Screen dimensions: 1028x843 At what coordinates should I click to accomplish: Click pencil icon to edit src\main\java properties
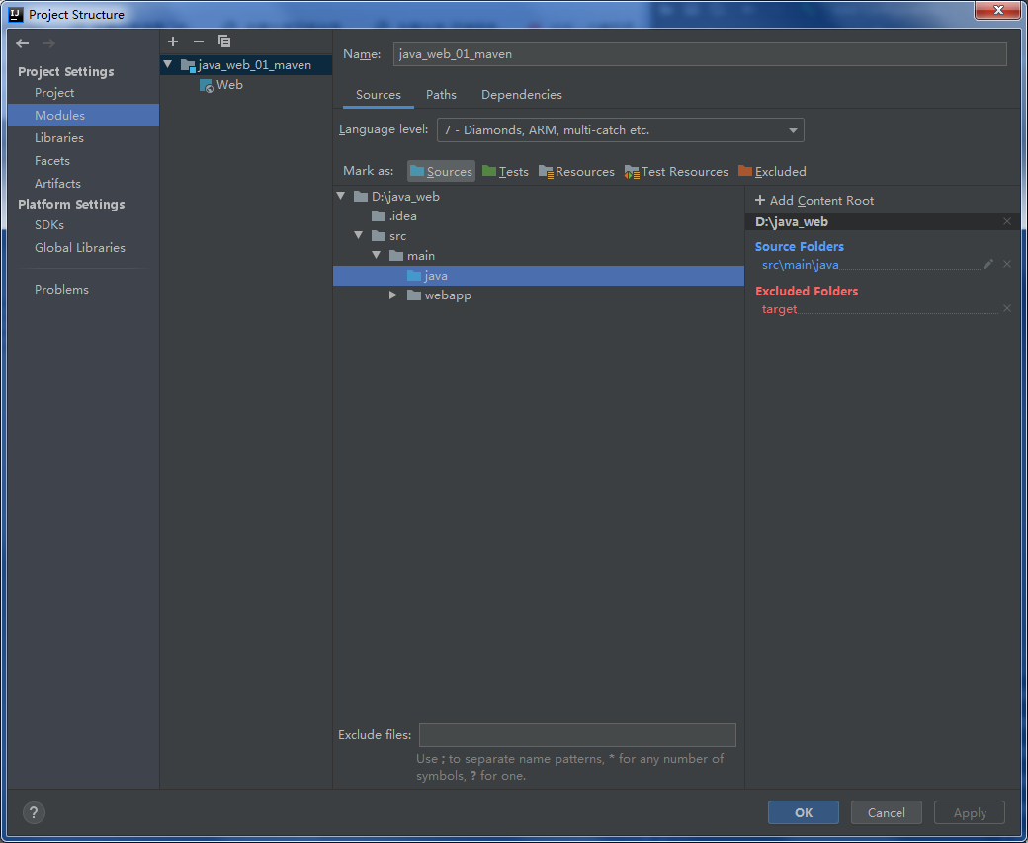tap(987, 265)
